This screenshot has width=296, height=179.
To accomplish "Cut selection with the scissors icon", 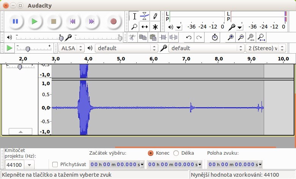I will click(x=132, y=37).
